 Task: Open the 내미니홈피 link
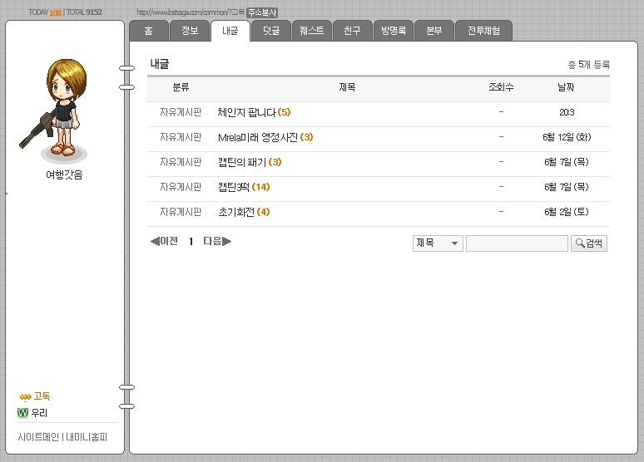tap(87, 437)
